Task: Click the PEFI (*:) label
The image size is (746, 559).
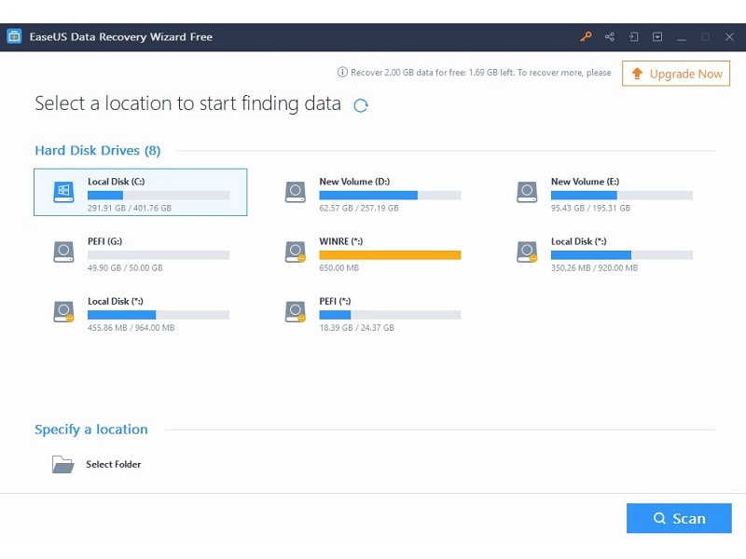Action: pos(335,301)
